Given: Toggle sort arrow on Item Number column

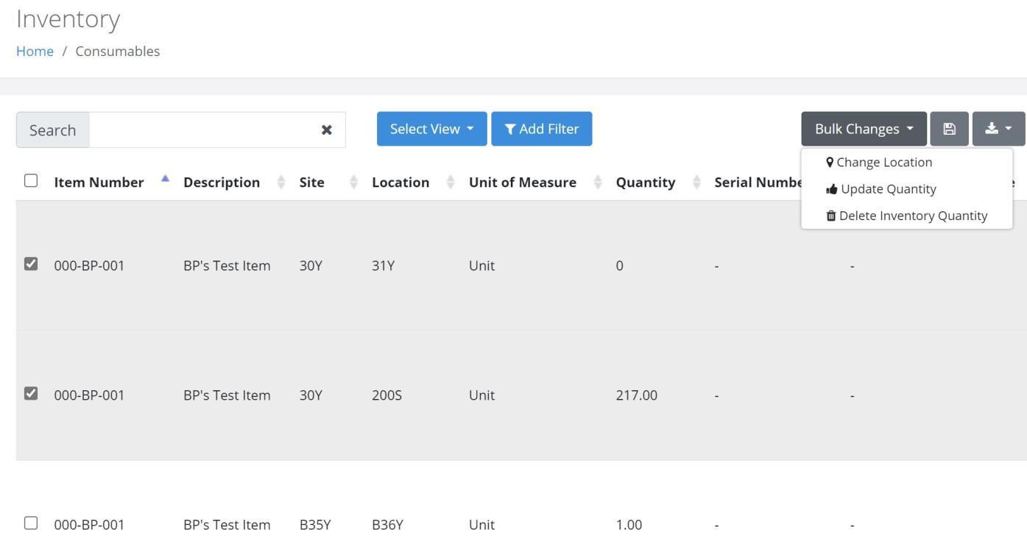Looking at the screenshot, I should coord(165,179).
